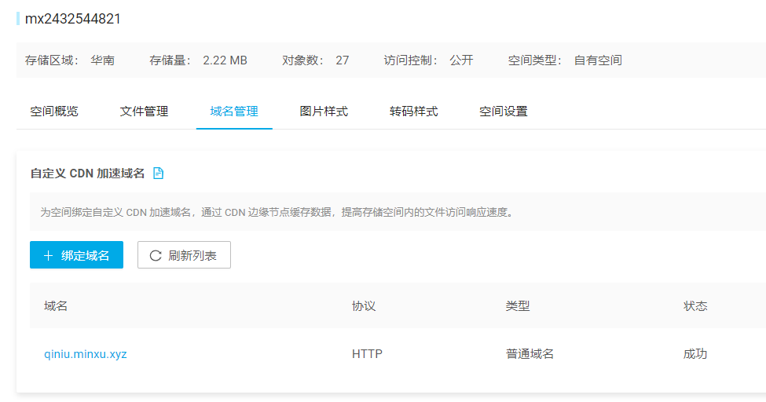Go to the 空间设置 tab
The image size is (766, 402).
503,111
